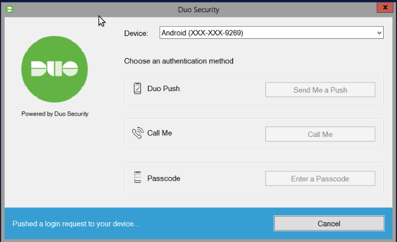397x242 pixels.
Task: Click the Device label
Action: tap(136, 34)
